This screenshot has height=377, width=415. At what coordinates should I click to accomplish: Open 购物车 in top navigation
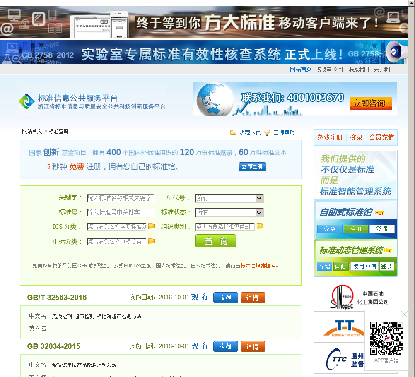point(324,69)
